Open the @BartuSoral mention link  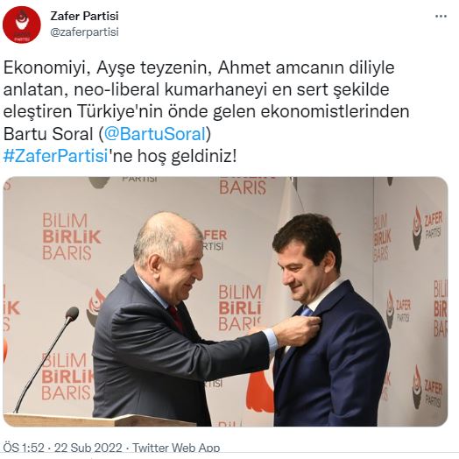coord(155,134)
